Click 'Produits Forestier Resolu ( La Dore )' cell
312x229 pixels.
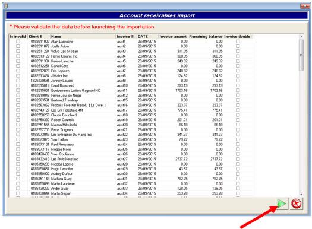[78, 105]
